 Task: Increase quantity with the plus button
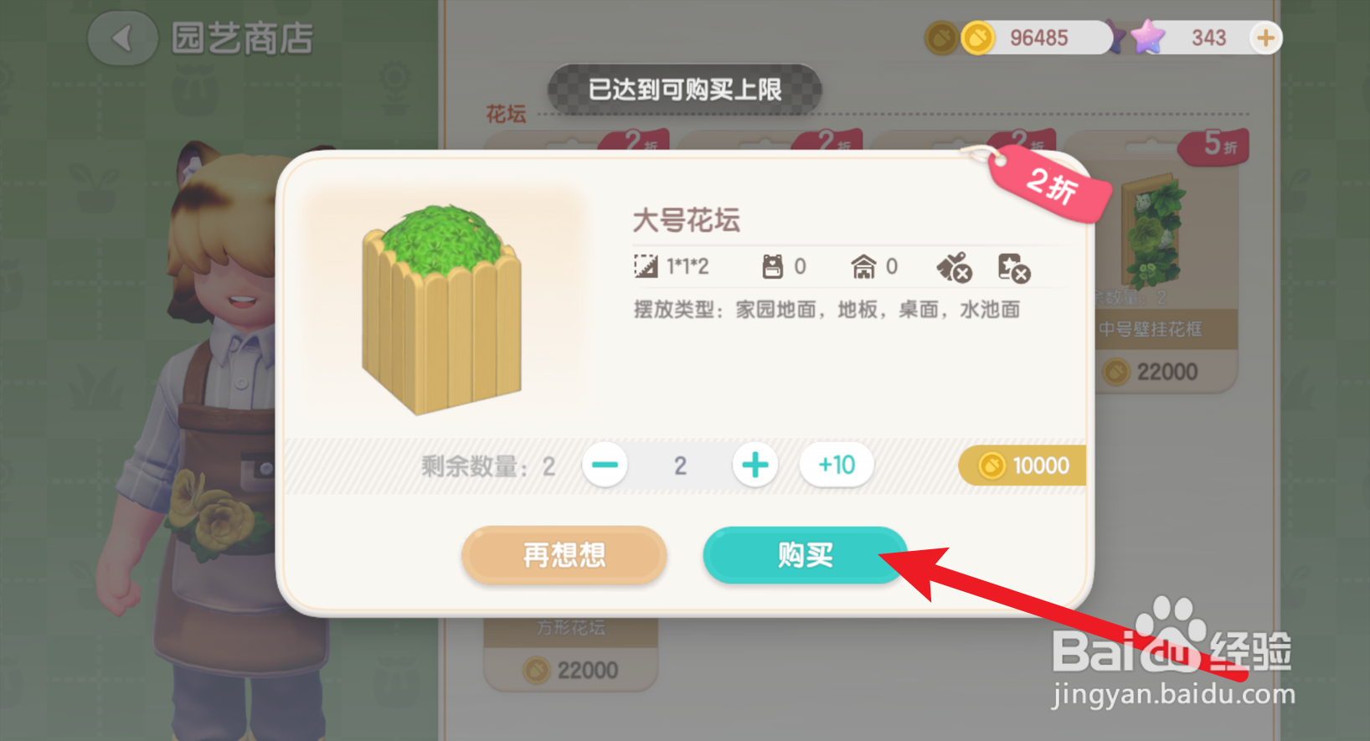pyautogui.click(x=755, y=465)
